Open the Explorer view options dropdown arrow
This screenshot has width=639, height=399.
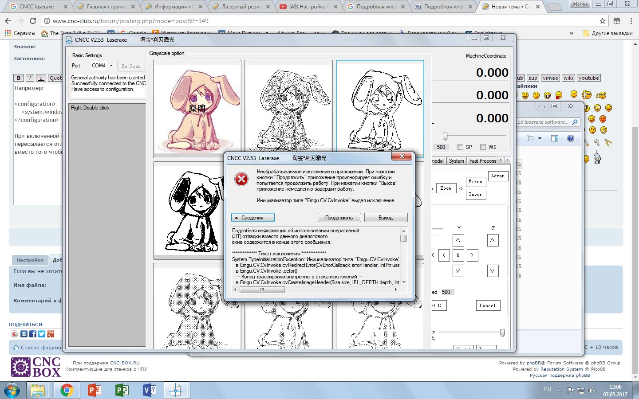click(540, 138)
